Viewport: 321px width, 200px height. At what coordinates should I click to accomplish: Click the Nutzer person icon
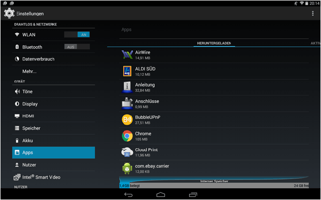pos(17,165)
